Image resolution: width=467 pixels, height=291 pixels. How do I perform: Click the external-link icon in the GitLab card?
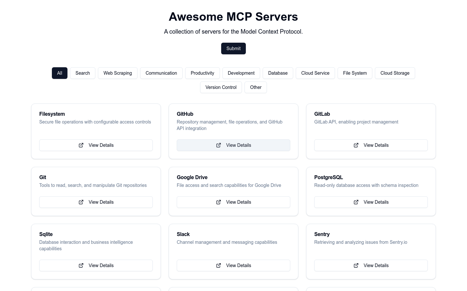click(x=356, y=145)
